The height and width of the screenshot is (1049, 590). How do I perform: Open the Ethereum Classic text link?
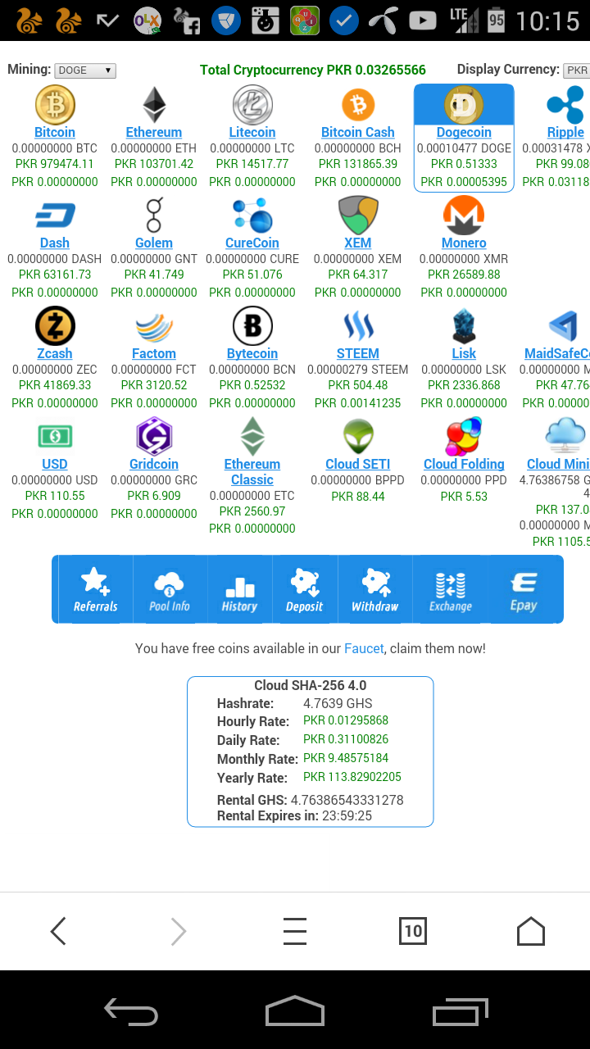click(252, 472)
